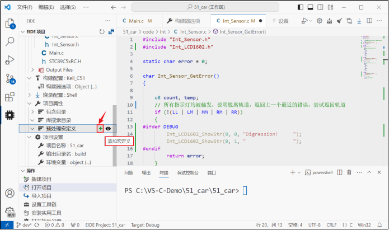Click the build gear icon in editor toolbar
Screen dimensions: 389x230
click(320, 21)
